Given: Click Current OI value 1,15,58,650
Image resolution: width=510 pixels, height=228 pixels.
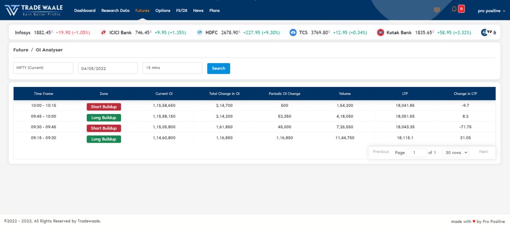Looking at the screenshot, I should tap(164, 105).
